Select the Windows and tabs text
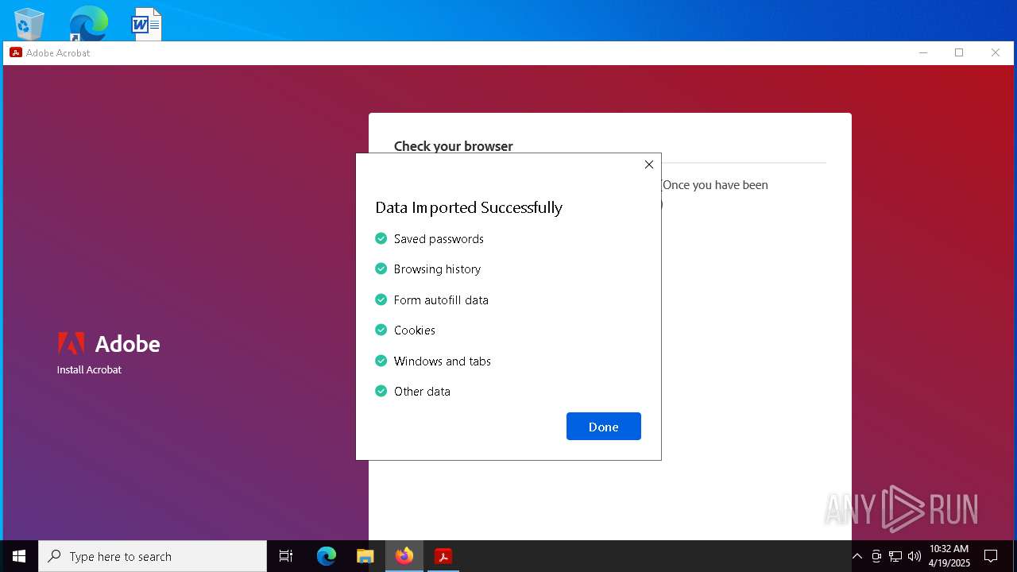The width and height of the screenshot is (1017, 572). pyautogui.click(x=443, y=361)
